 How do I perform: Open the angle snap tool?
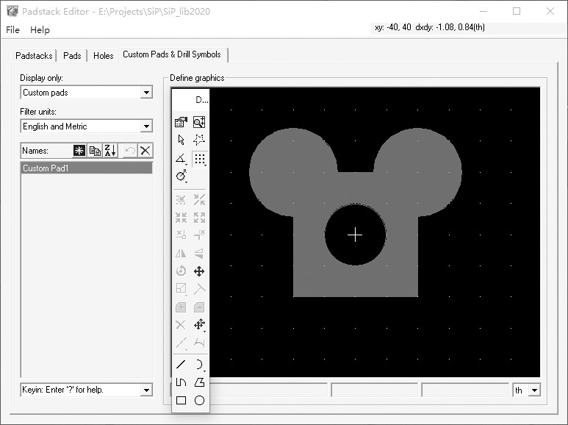[181, 159]
